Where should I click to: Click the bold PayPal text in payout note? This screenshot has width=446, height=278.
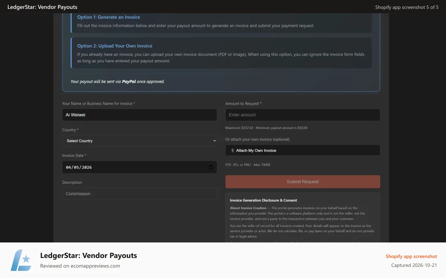[129, 81]
